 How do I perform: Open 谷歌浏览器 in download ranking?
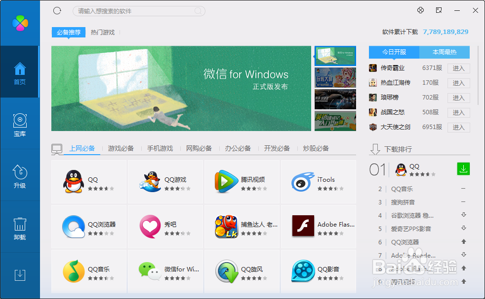click(x=412, y=215)
